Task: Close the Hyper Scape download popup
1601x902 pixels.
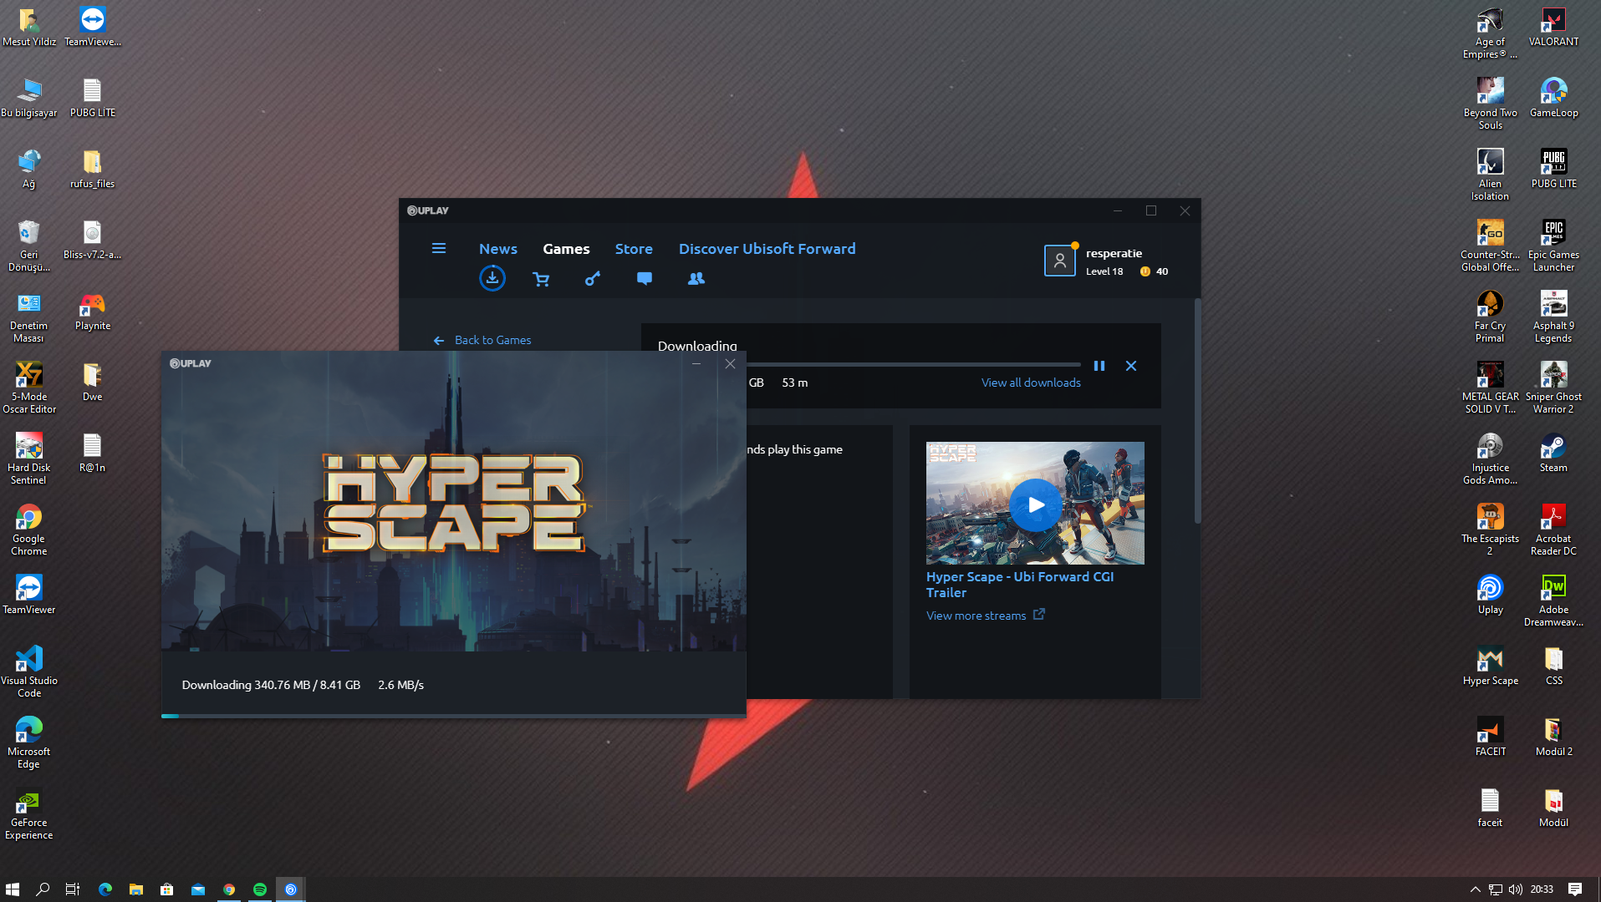Action: pos(730,364)
